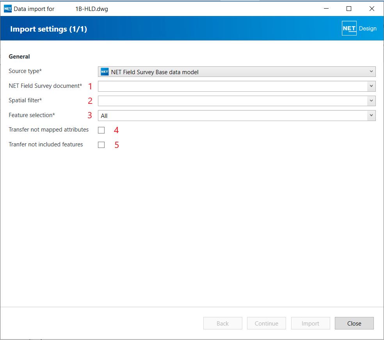Image resolution: width=384 pixels, height=340 pixels.
Task: Click the Continue button
Action: tap(267, 323)
